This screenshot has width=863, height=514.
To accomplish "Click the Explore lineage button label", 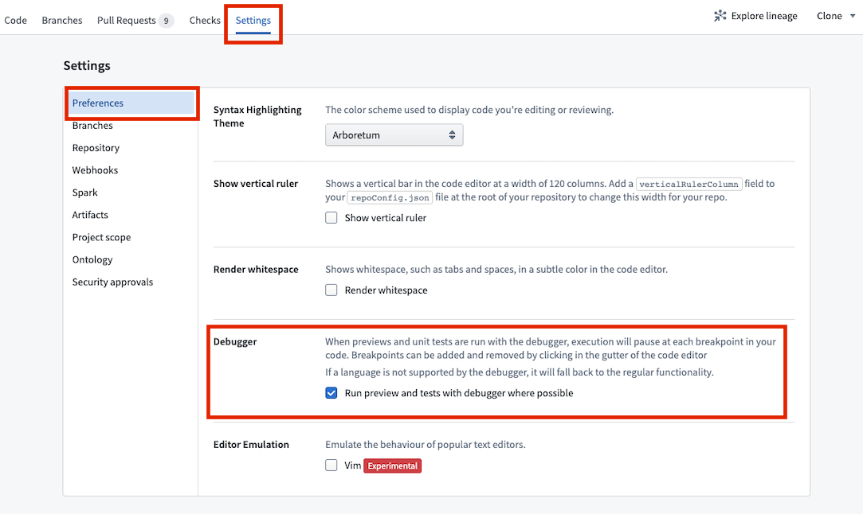I will click(x=764, y=16).
